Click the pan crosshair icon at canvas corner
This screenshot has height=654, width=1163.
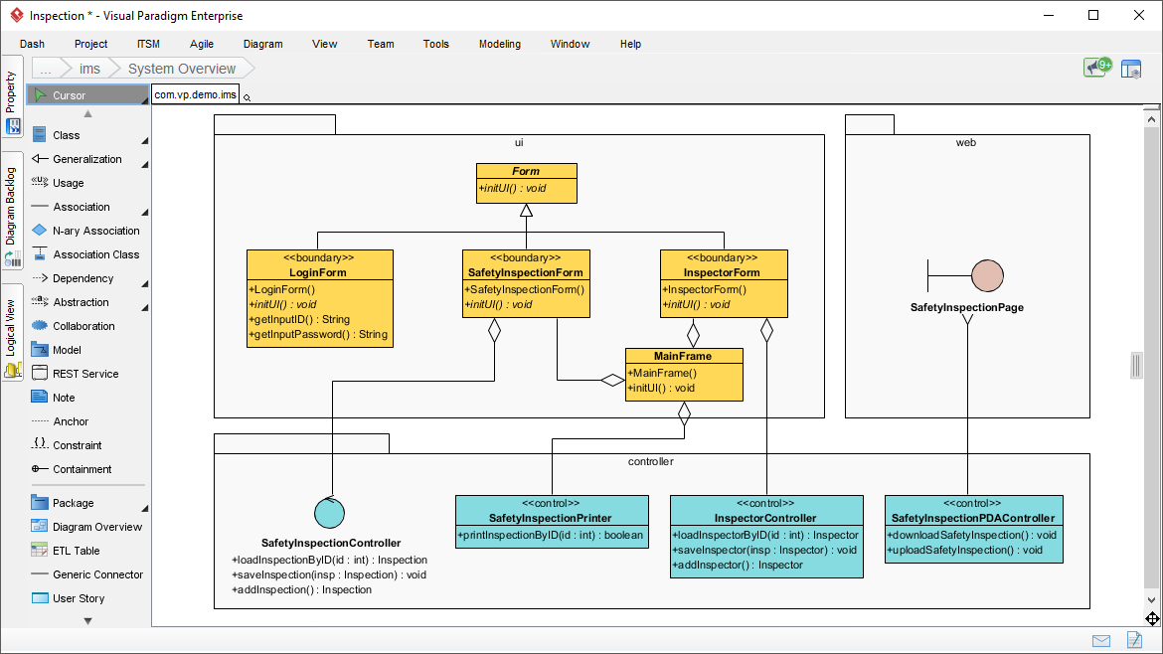tap(1152, 618)
